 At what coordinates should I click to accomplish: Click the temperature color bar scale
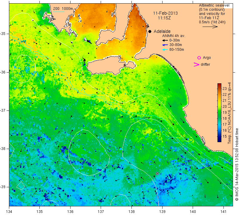[219, 113]
